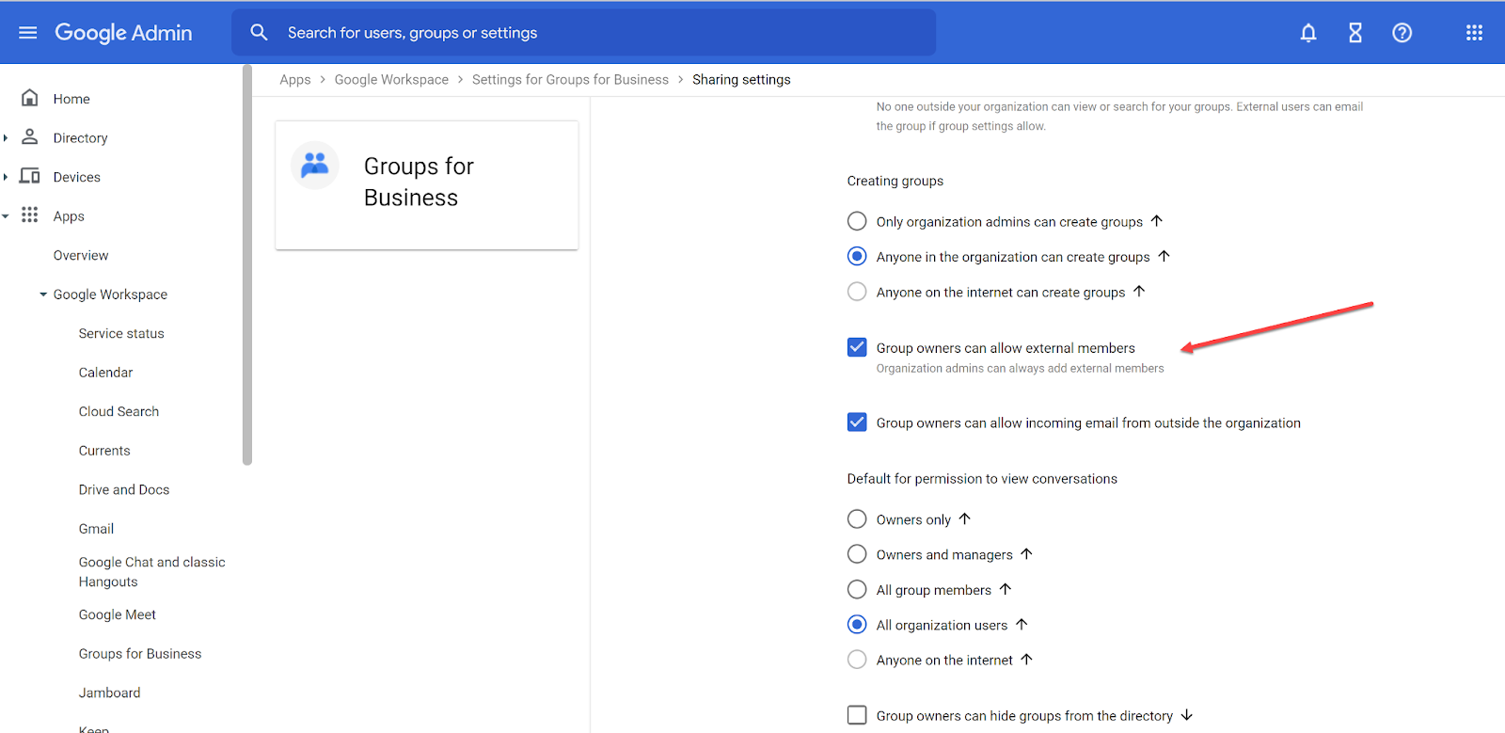The height and width of the screenshot is (733, 1505).
Task: Open the tasks hourglass icon
Action: 1355,33
